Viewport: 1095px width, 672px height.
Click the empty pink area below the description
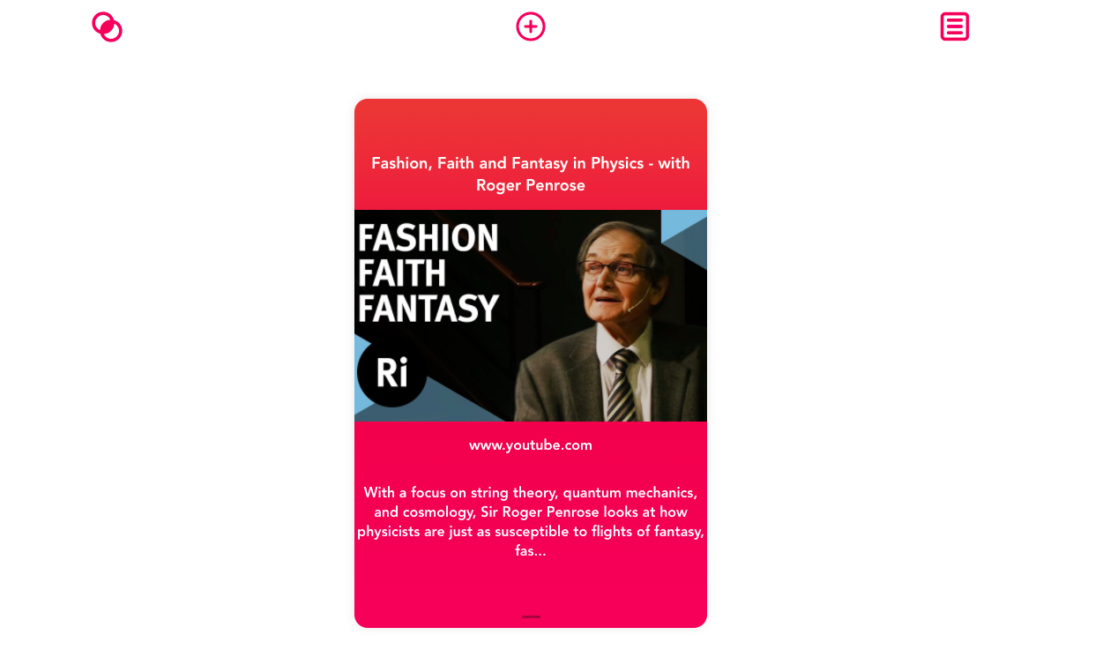tap(531, 586)
